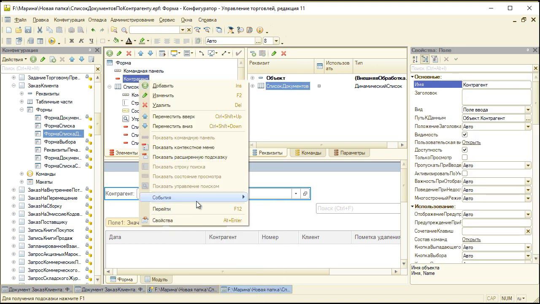Image resolution: width=540 pixels, height=304 pixels.
Task: Enable the ТолькоПросмотр checkbox
Action: click(464, 157)
